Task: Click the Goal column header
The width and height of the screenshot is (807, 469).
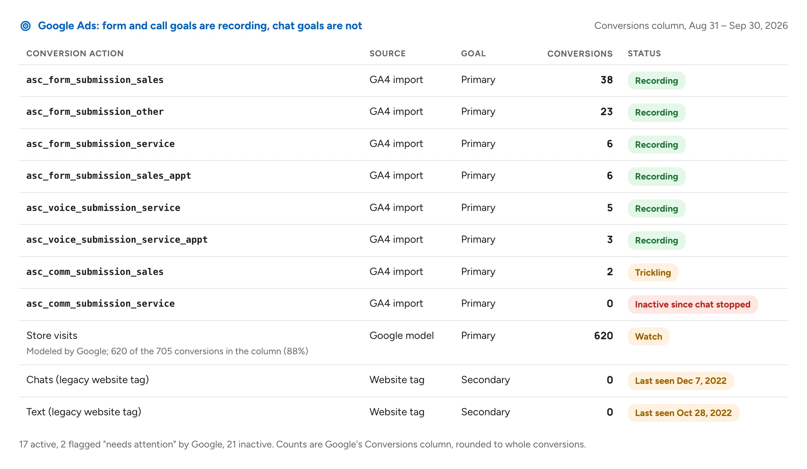Action: click(473, 53)
